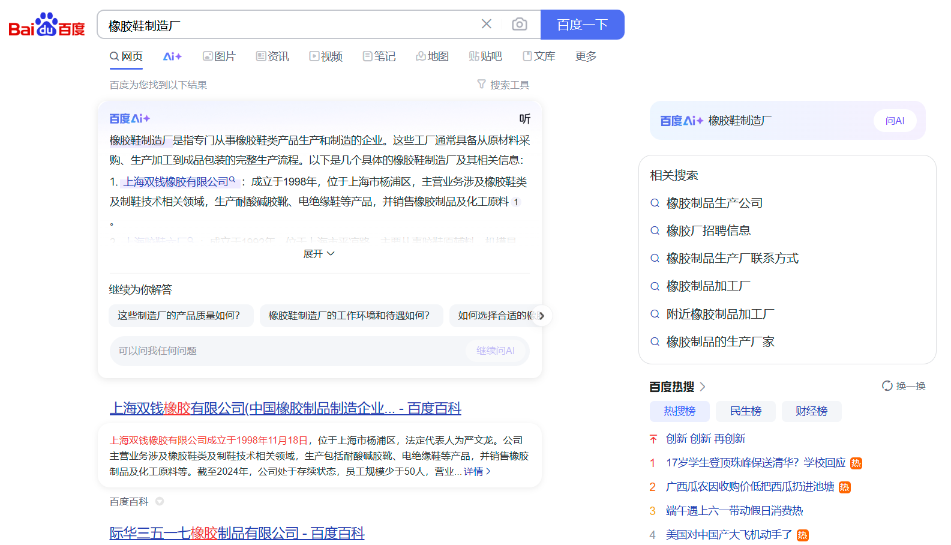
Task: Open 上海双钱橡胶有限公司 百度百科 result link
Action: point(285,409)
